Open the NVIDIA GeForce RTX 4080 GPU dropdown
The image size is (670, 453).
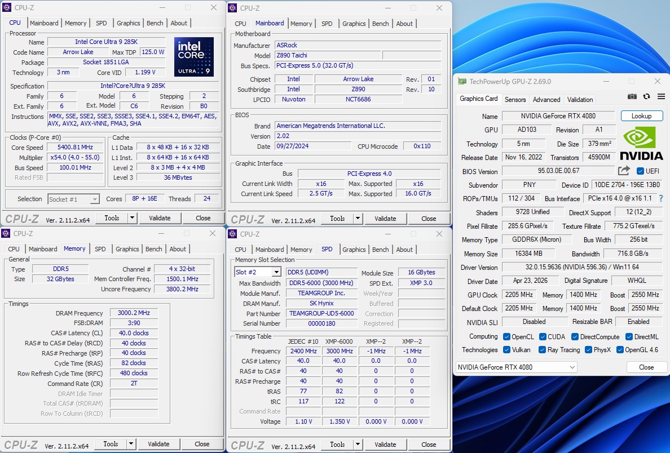coord(516,367)
